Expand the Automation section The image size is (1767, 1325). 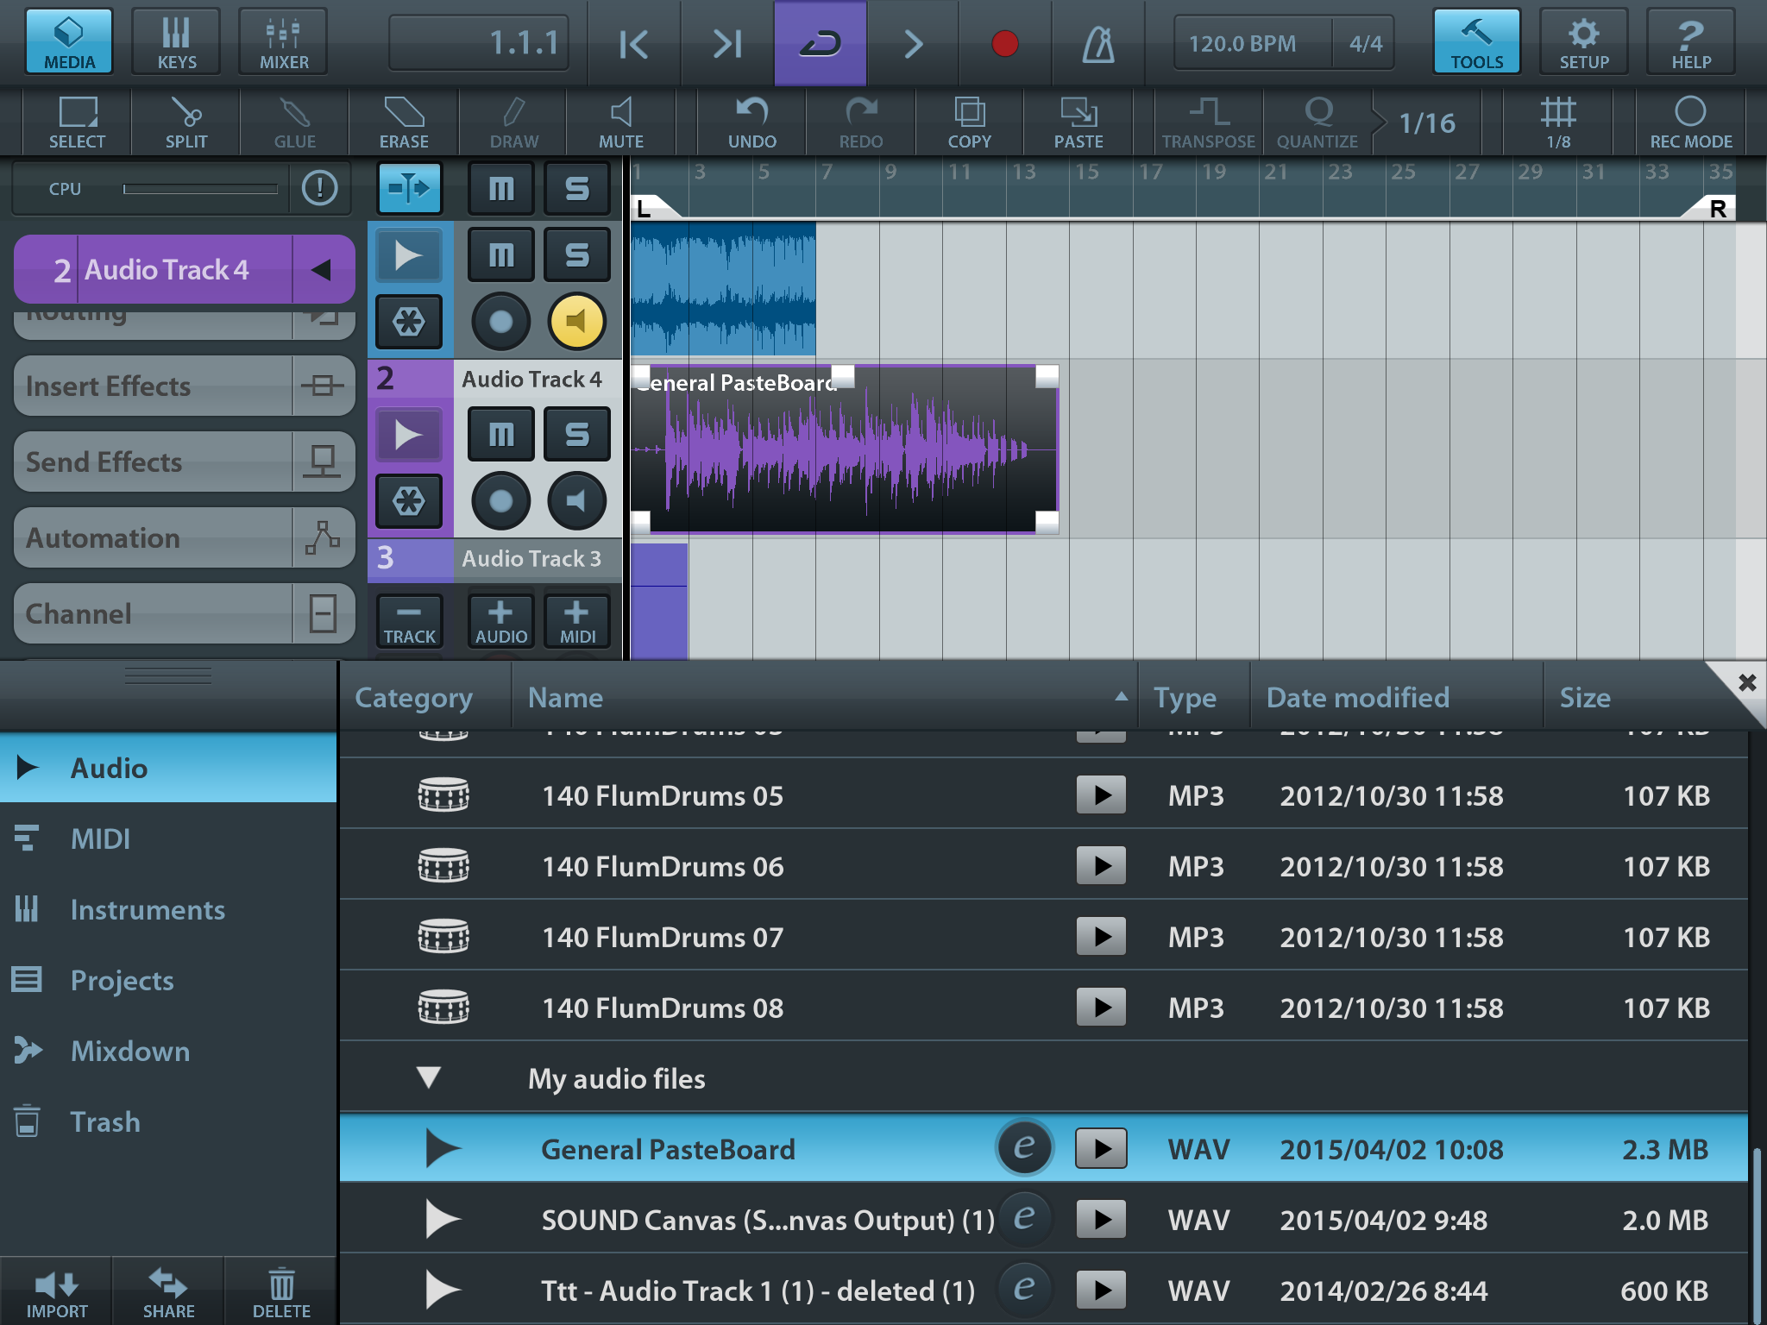(x=185, y=537)
